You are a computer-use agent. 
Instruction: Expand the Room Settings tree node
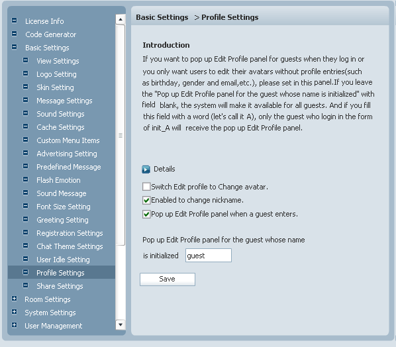(15, 299)
